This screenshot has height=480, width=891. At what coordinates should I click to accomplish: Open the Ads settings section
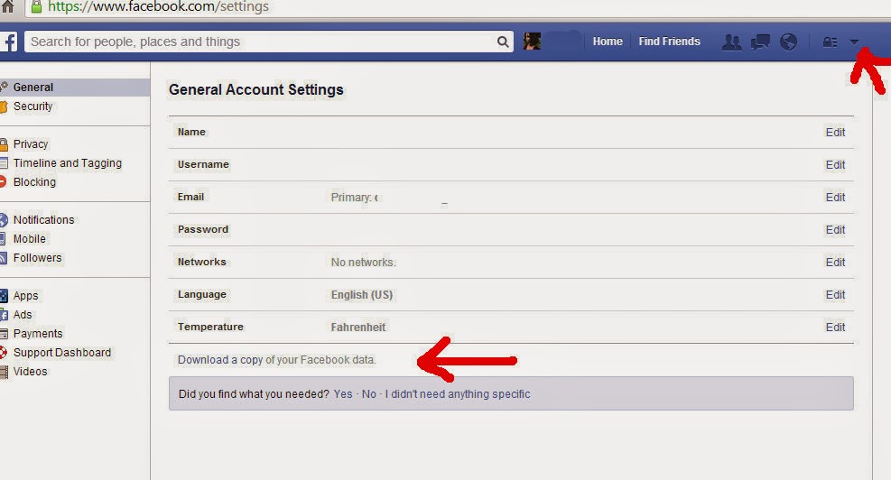(23, 315)
